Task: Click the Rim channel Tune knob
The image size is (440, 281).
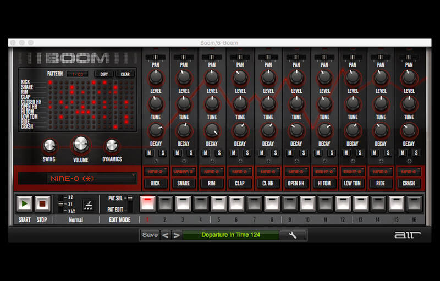Action: tap(212, 104)
